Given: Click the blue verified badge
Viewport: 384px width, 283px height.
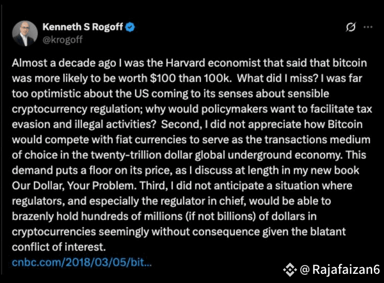Looking at the screenshot, I should click(x=130, y=27).
